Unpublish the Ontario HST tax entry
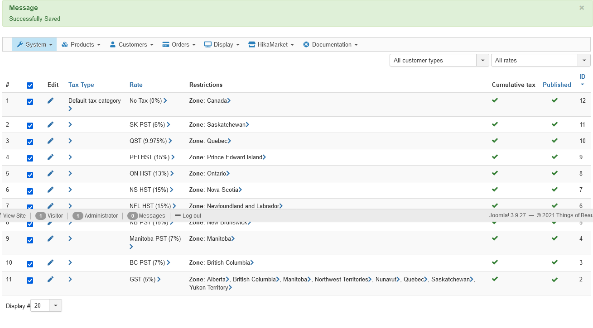593x328 pixels. click(x=554, y=173)
